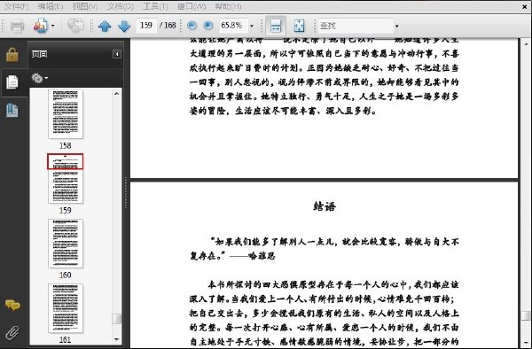
Task: Click the total pages text / 168
Action: point(168,26)
